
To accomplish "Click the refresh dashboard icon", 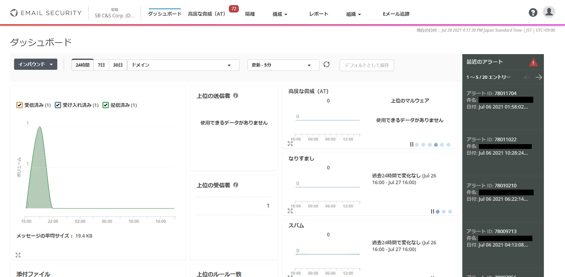I will 327,64.
